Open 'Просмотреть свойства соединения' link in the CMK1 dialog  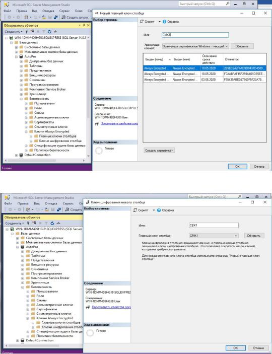point(119,123)
